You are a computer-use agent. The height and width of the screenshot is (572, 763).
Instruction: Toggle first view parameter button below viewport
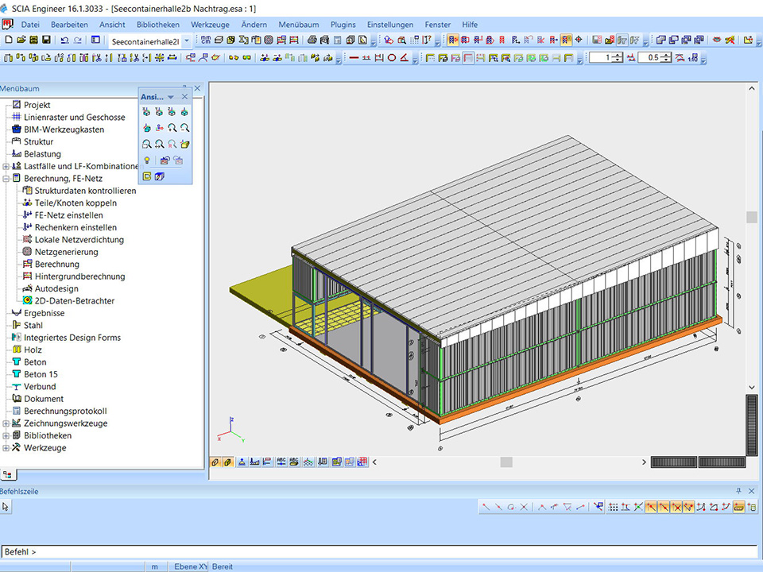(x=215, y=462)
